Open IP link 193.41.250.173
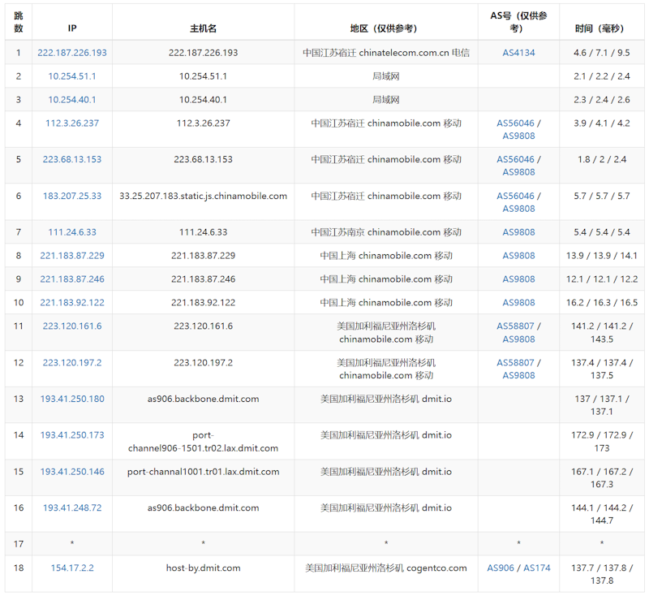The image size is (649, 596). click(x=72, y=434)
